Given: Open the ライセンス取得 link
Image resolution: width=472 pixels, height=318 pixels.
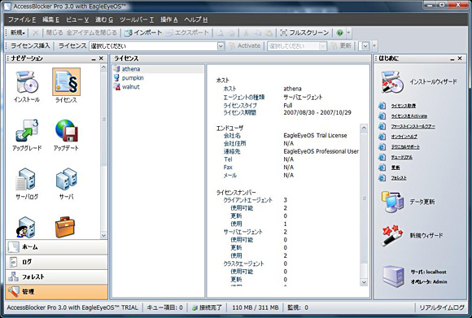Looking at the screenshot, I should click(x=404, y=106).
